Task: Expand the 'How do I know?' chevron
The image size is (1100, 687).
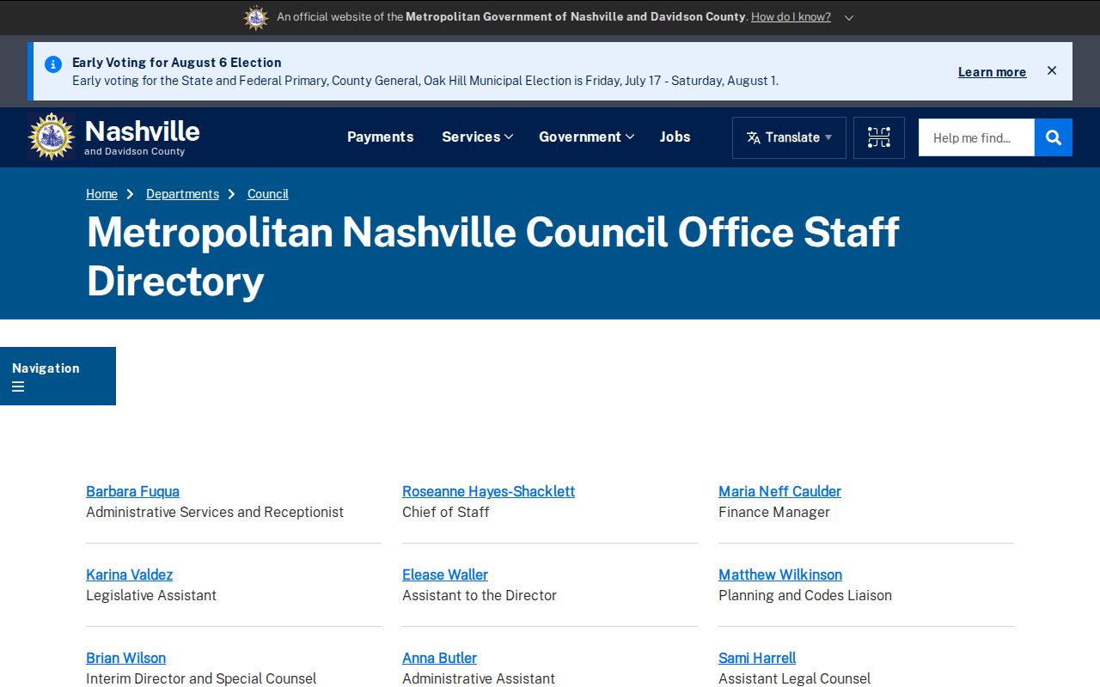Action: pyautogui.click(x=849, y=17)
